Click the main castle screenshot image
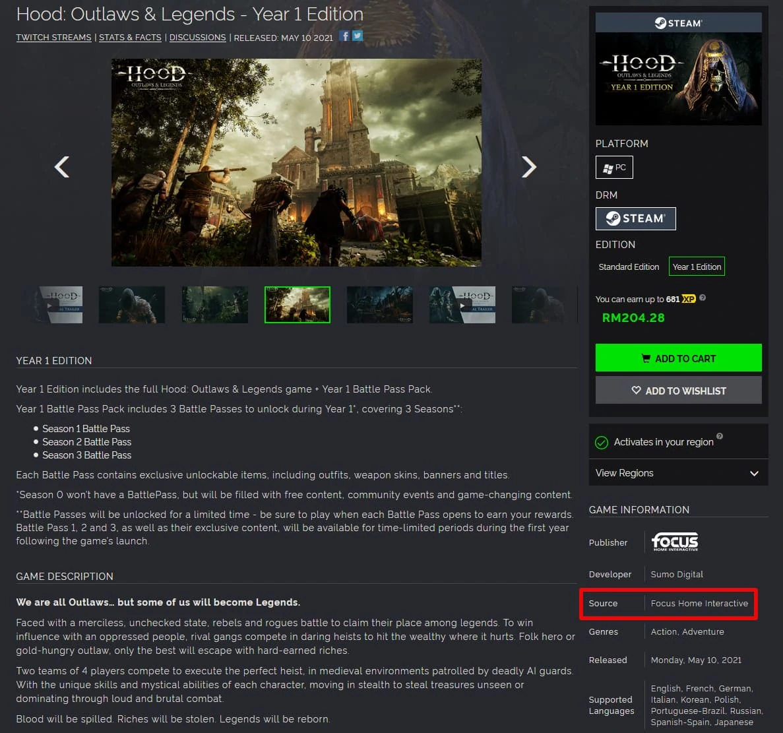 coord(296,162)
